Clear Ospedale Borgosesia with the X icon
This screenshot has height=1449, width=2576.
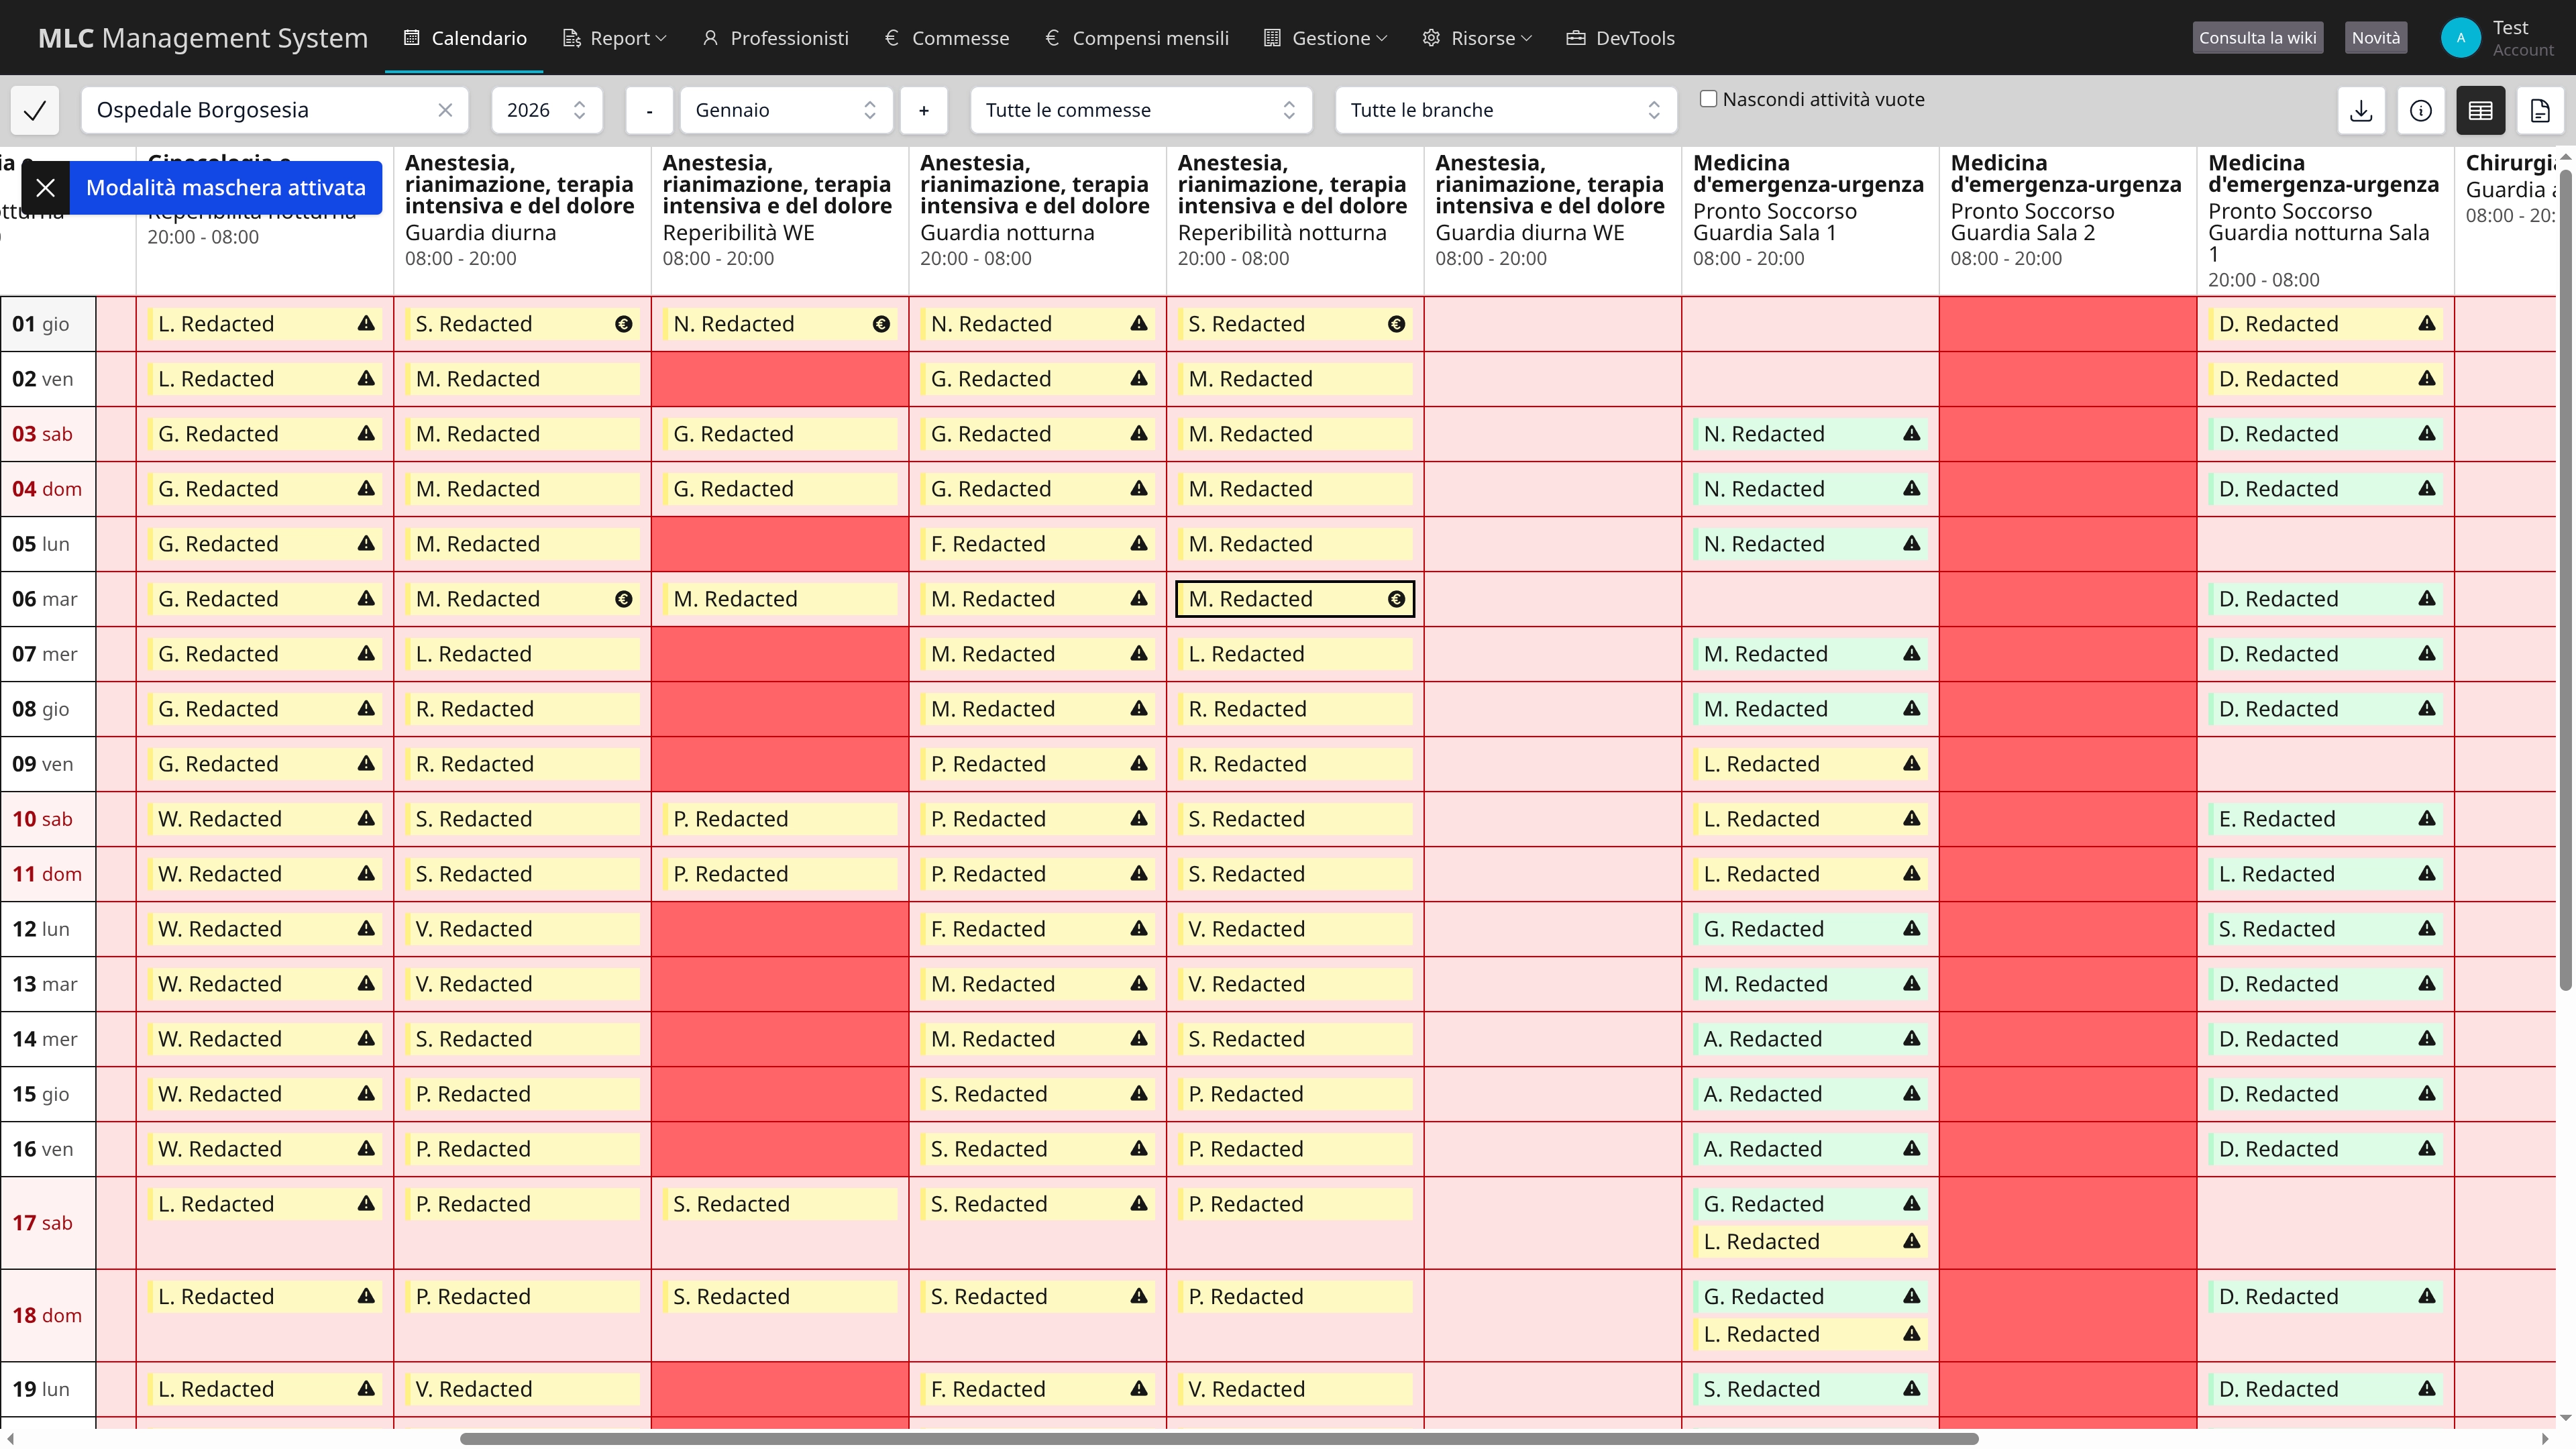tap(445, 110)
